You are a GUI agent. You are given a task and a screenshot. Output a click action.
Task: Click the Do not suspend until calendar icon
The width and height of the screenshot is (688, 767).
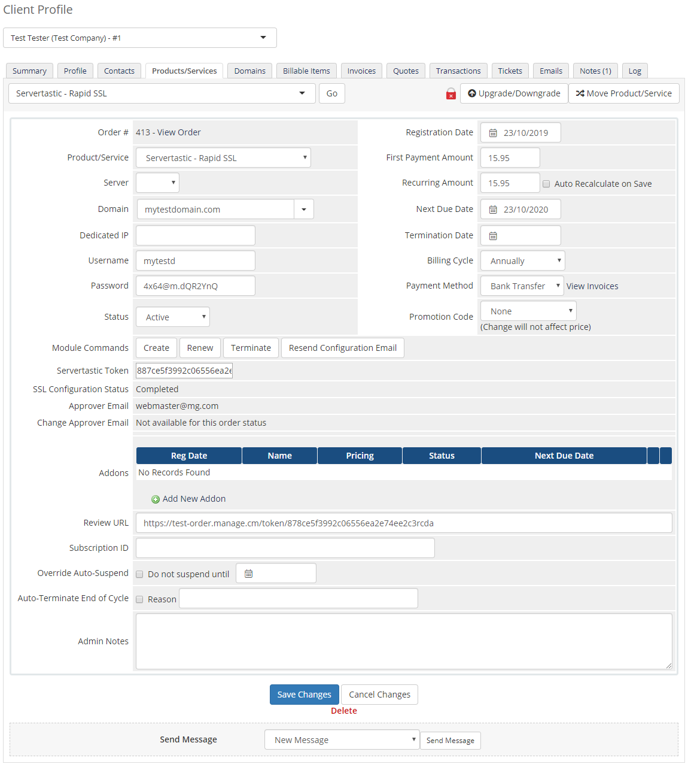[x=248, y=574]
